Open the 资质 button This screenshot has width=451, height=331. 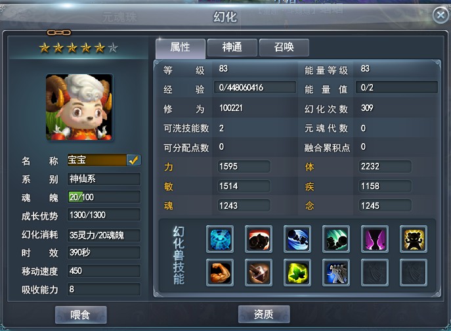pyautogui.click(x=264, y=314)
